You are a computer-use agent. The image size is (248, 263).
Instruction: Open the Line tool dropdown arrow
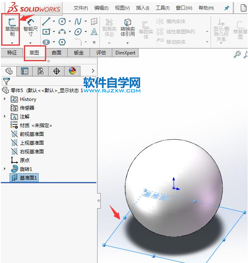pyautogui.click(x=54, y=21)
